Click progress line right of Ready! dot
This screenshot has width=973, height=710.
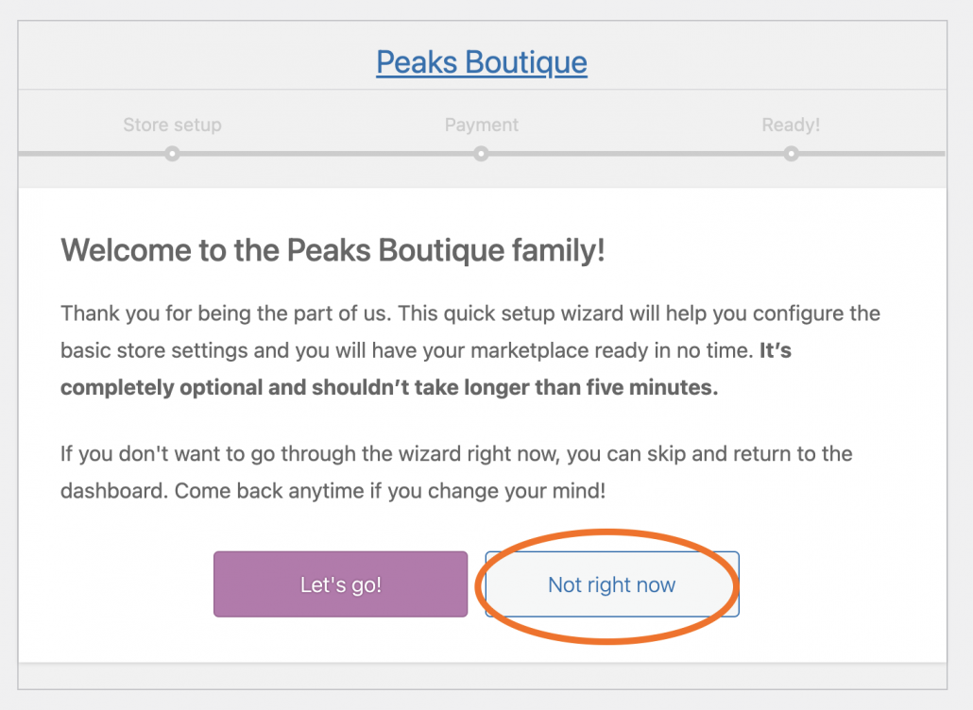tap(869, 153)
